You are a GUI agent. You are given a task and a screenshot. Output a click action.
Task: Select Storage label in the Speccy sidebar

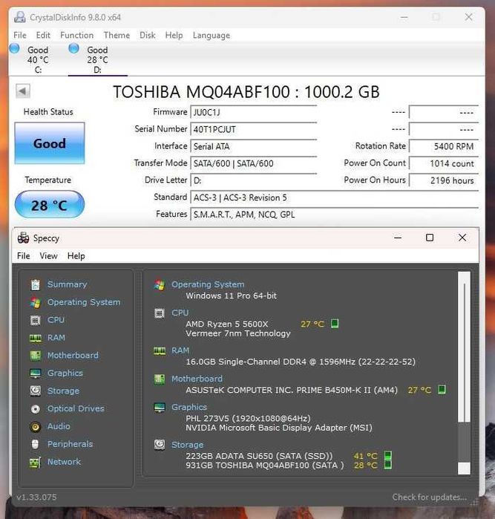click(63, 391)
